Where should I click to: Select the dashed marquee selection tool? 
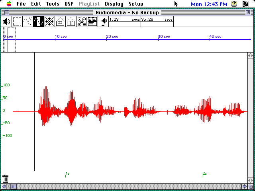tap(17, 21)
